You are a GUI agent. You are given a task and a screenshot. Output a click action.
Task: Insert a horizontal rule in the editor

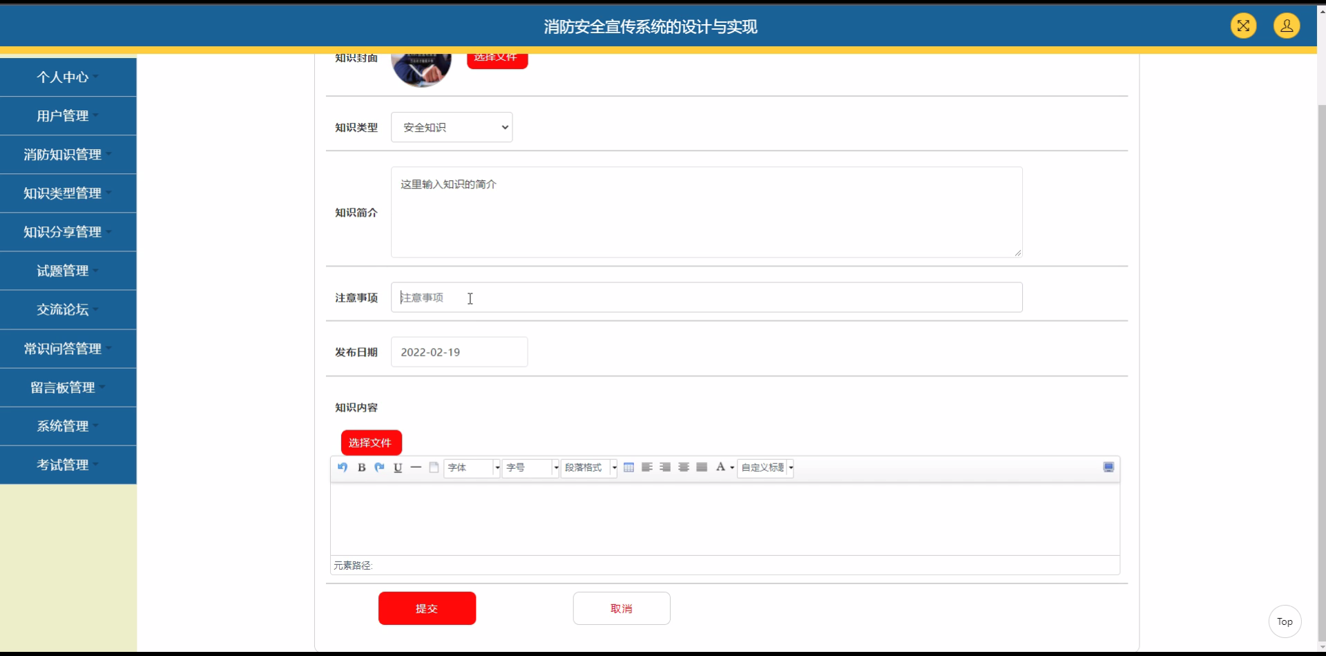coord(416,467)
